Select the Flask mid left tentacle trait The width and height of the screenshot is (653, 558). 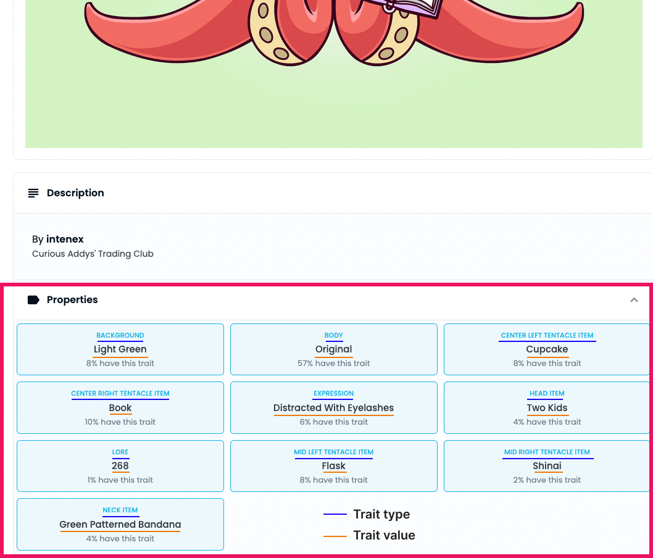(x=334, y=466)
